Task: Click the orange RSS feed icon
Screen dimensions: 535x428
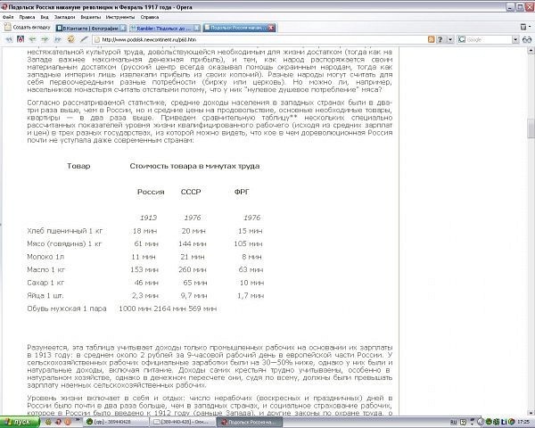Action: [432, 39]
